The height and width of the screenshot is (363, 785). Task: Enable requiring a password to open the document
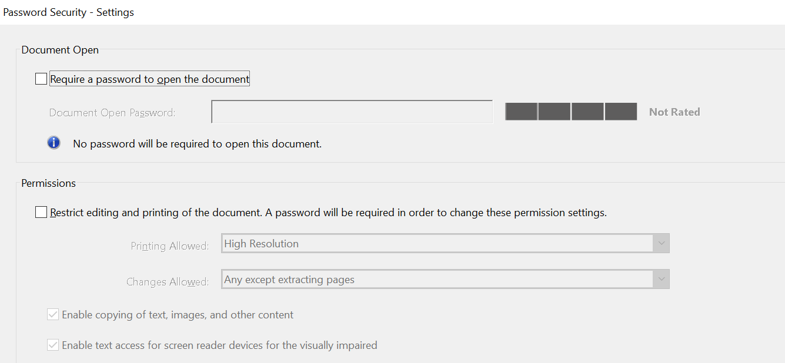click(41, 78)
